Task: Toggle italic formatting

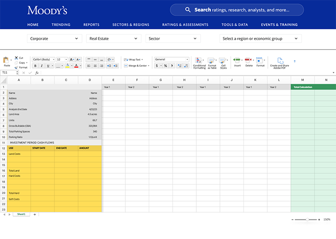Action: [41, 66]
